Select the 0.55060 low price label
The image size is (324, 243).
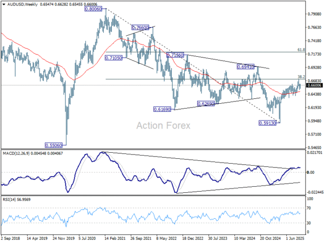point(52,145)
